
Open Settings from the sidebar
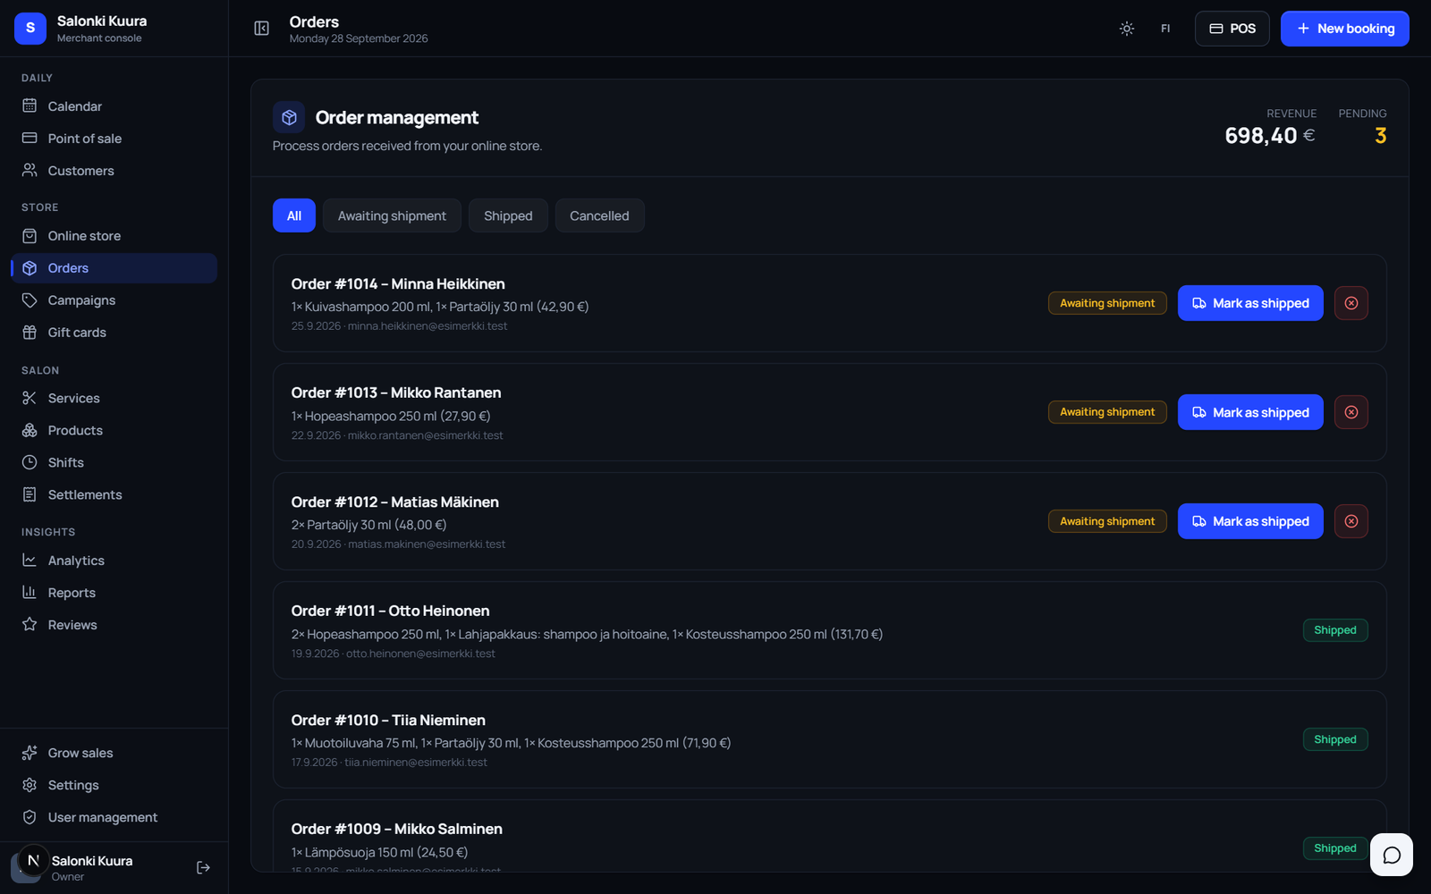tap(114, 785)
